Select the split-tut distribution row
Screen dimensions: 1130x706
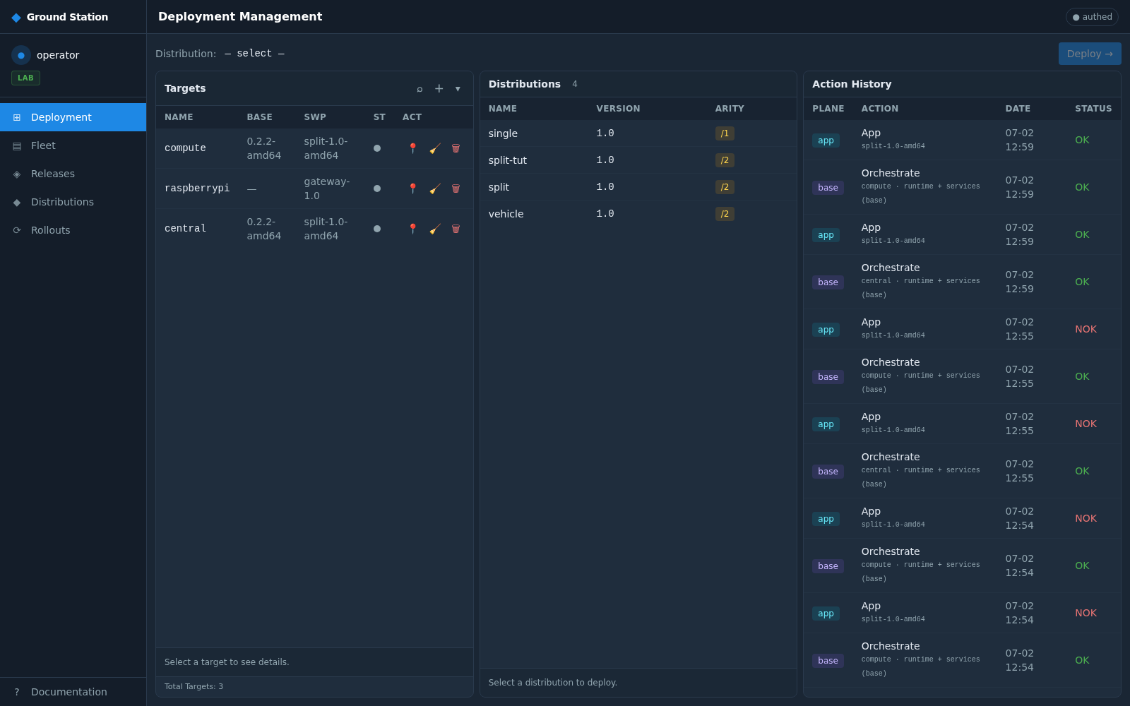coord(638,160)
